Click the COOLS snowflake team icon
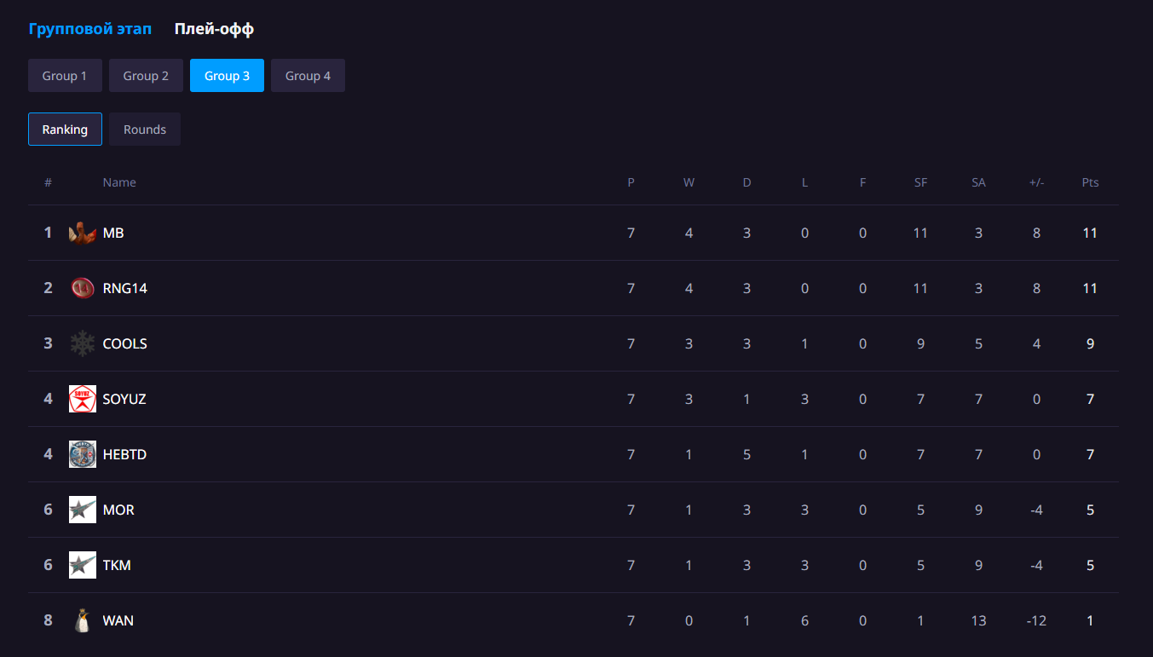Screen dimensions: 1153x657 [x=83, y=343]
